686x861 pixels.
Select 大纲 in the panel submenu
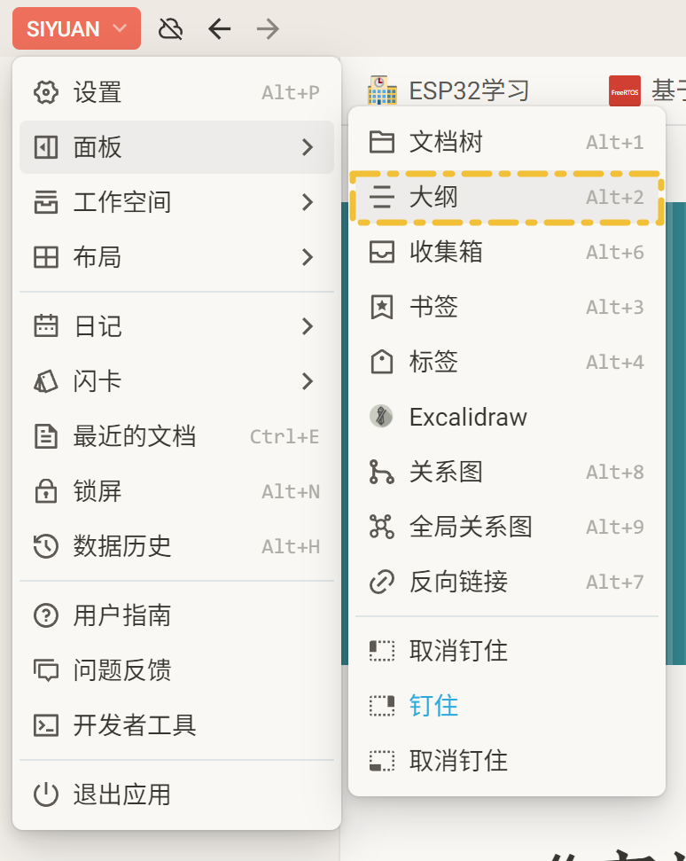click(x=507, y=197)
